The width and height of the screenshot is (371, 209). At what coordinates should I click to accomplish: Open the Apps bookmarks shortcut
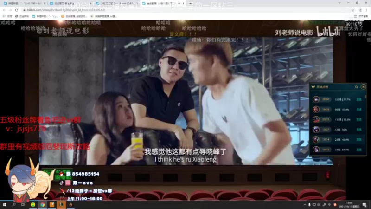tap(7, 16)
